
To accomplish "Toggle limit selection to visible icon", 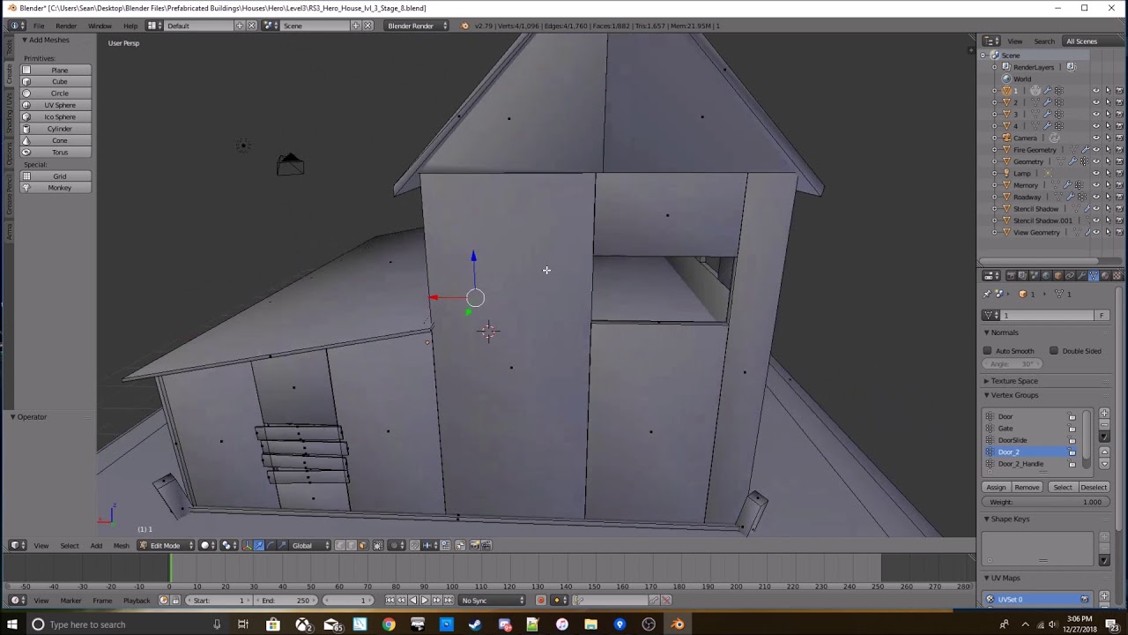I will [378, 545].
